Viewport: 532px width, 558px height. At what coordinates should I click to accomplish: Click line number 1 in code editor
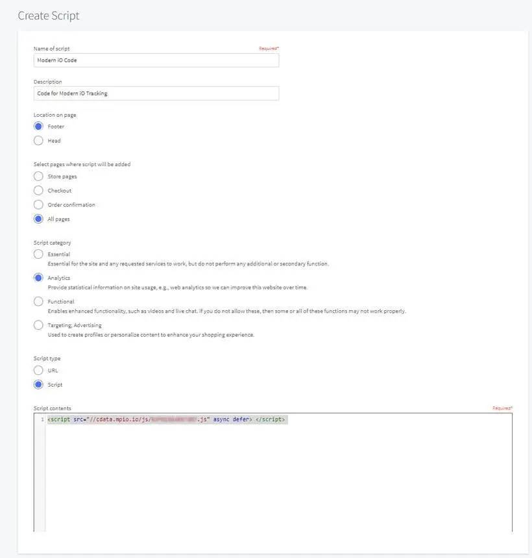pyautogui.click(x=42, y=420)
